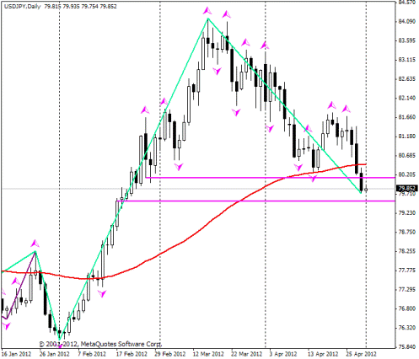Select the last small doji candle by the price tag
419x359 pixels.
pyautogui.click(x=366, y=190)
